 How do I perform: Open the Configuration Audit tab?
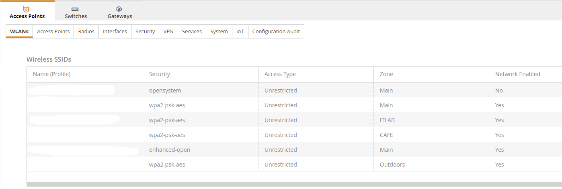pyautogui.click(x=276, y=31)
